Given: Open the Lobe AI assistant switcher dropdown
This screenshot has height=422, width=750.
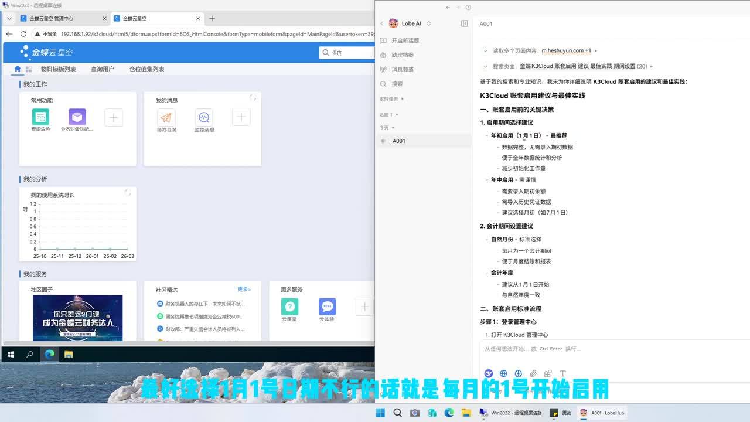Looking at the screenshot, I should (429, 23).
